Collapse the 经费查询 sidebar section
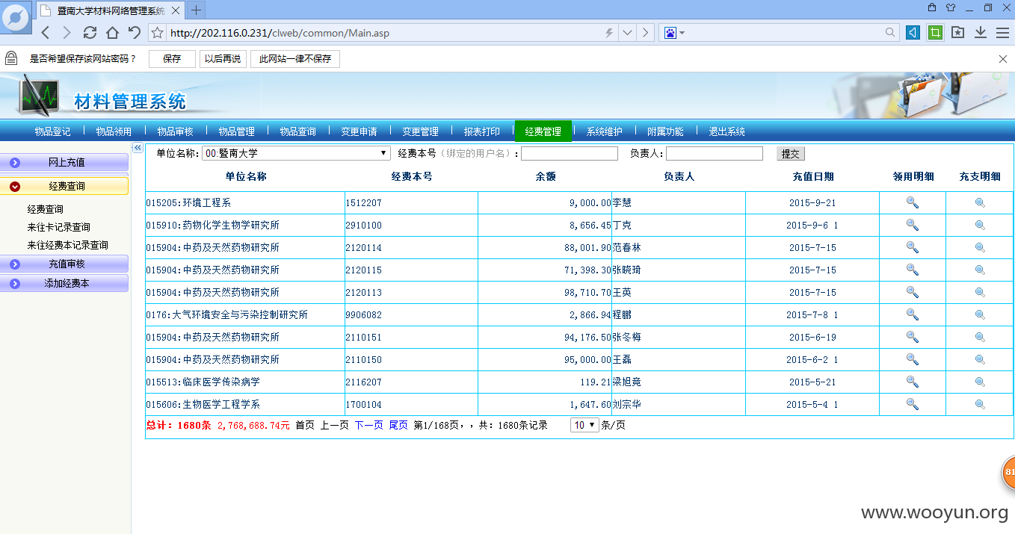Screen dimensions: 1015x534 coord(64,186)
